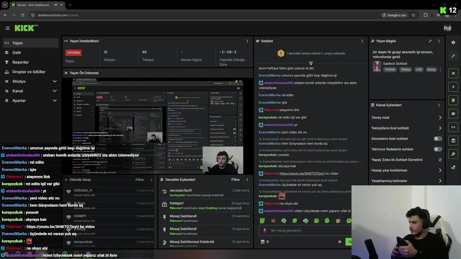Open the Filtre dropdown in Etkinlik Akışı

[x=139, y=180]
